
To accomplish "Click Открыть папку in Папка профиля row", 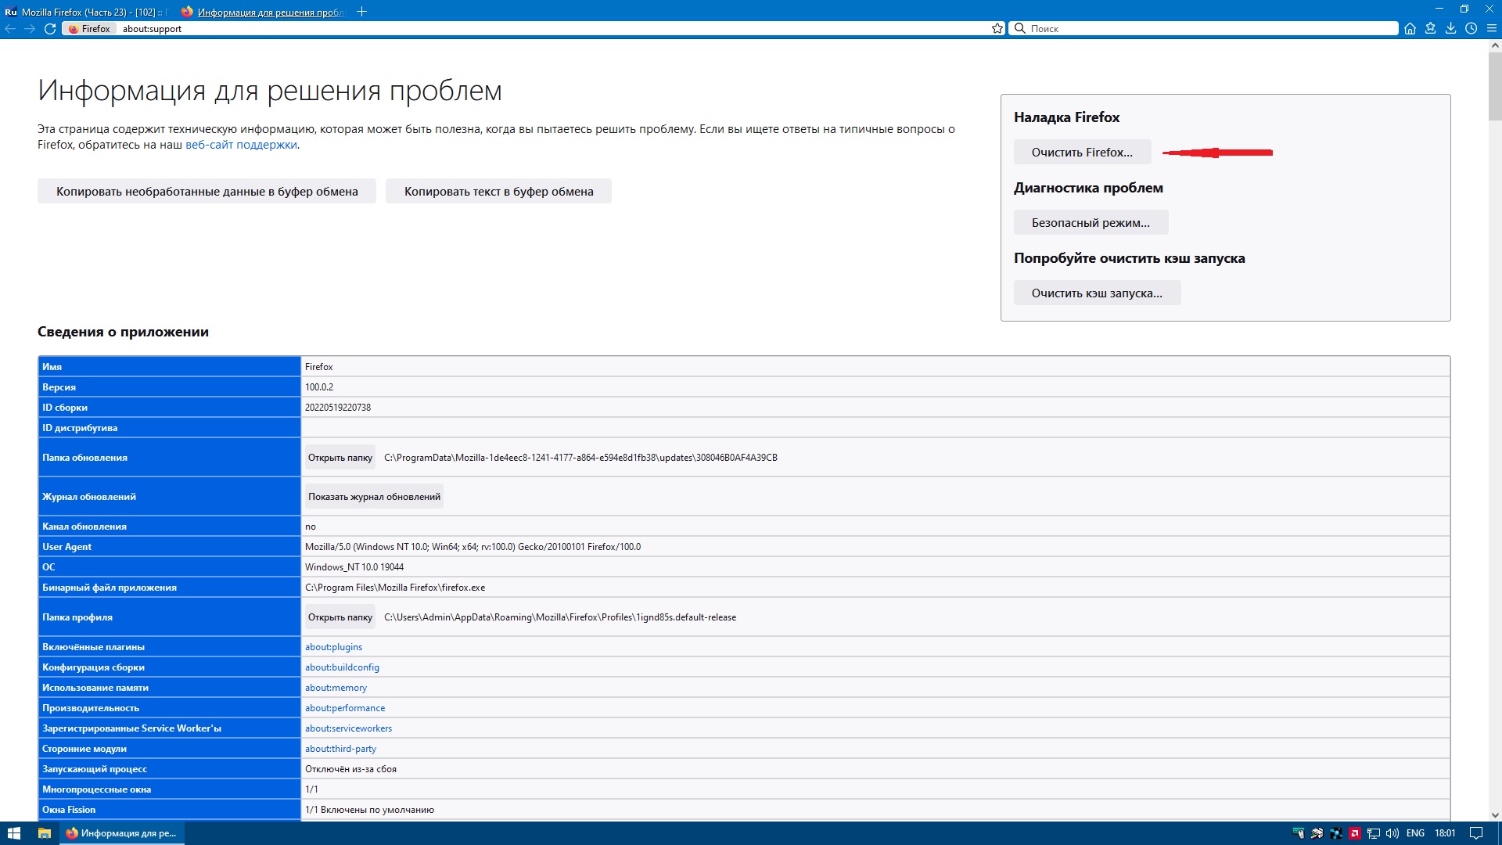I will [x=340, y=617].
